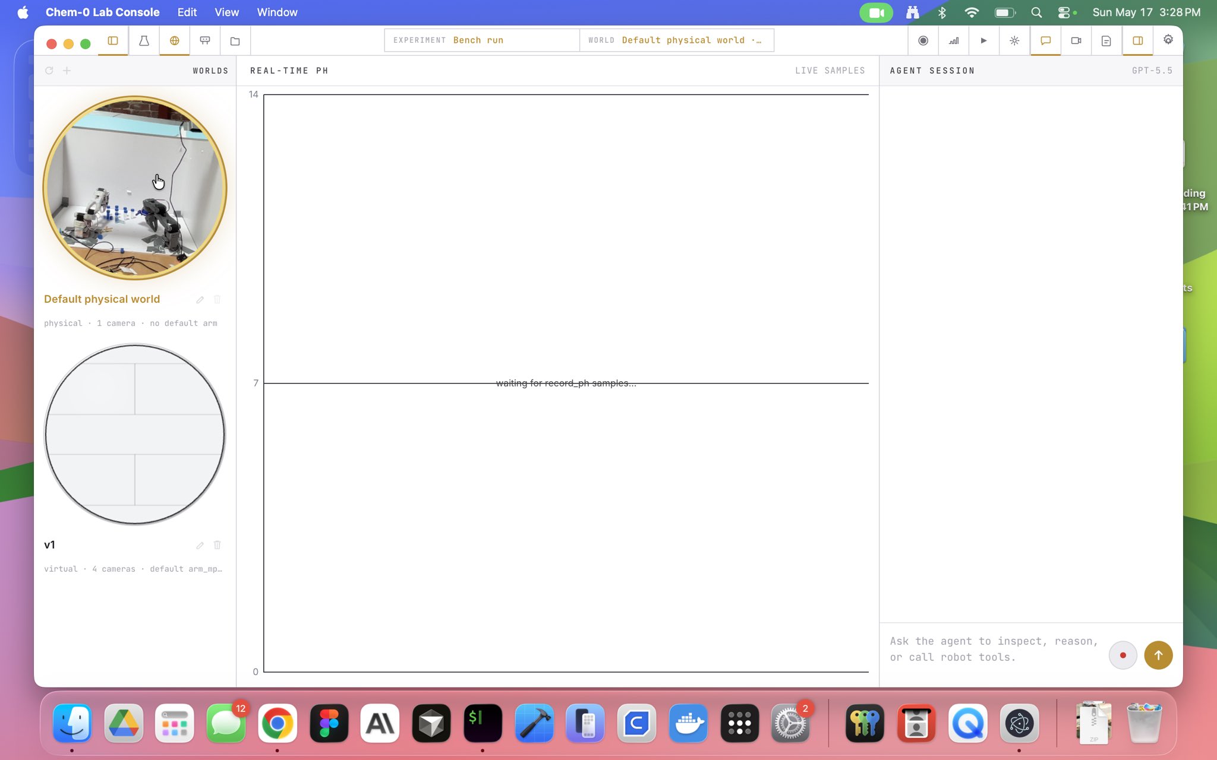Click the v1 world title
The width and height of the screenshot is (1217, 760).
(x=49, y=545)
